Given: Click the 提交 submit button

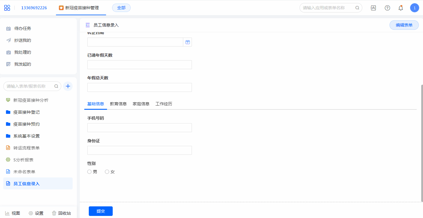Looking at the screenshot, I should pyautogui.click(x=100, y=211).
